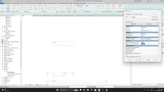The width and height of the screenshot is (164, 92).
Task: Collapse the Идентификация parameter group
Action: click(158, 46)
